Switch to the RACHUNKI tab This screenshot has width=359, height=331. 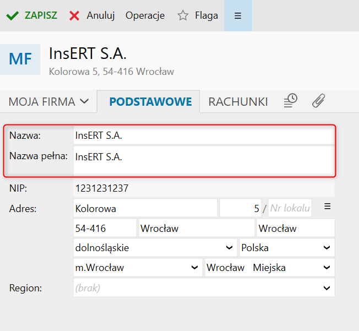point(238,101)
